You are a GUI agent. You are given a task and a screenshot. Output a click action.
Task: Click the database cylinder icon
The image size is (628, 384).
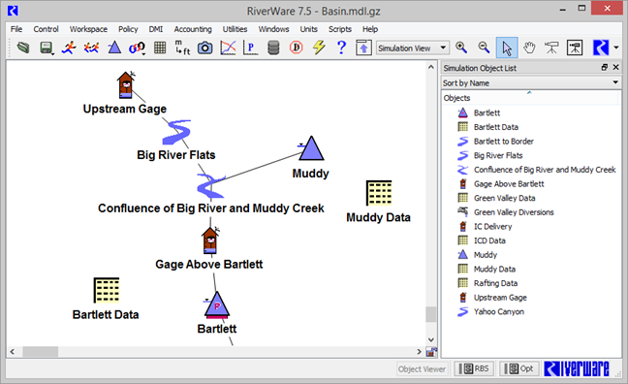click(x=273, y=48)
